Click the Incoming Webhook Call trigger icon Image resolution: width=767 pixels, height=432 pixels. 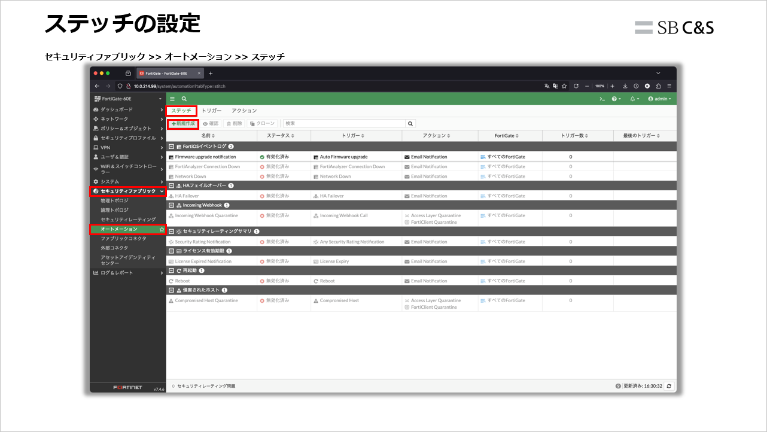pos(316,215)
